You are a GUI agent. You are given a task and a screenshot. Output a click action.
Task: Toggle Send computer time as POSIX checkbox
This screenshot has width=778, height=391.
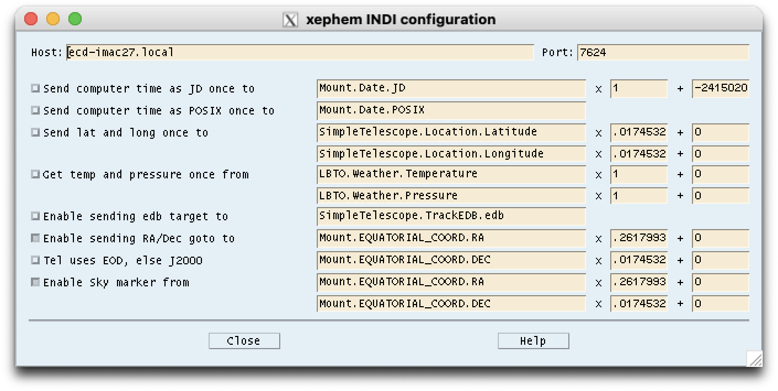35,110
